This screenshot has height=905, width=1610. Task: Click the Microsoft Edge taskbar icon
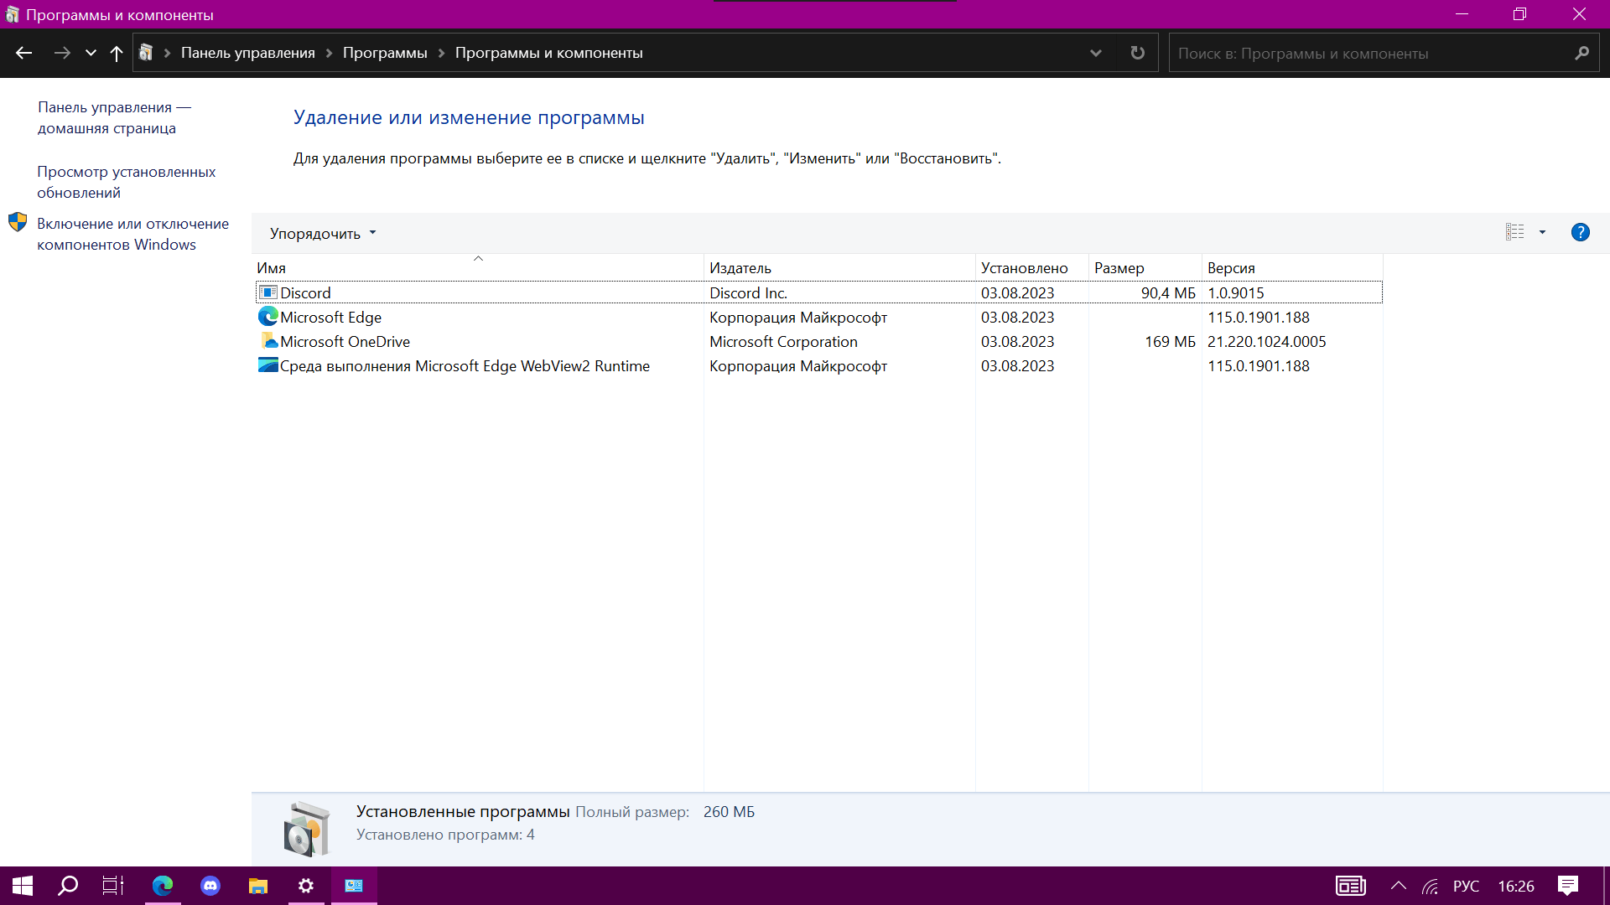click(x=163, y=886)
